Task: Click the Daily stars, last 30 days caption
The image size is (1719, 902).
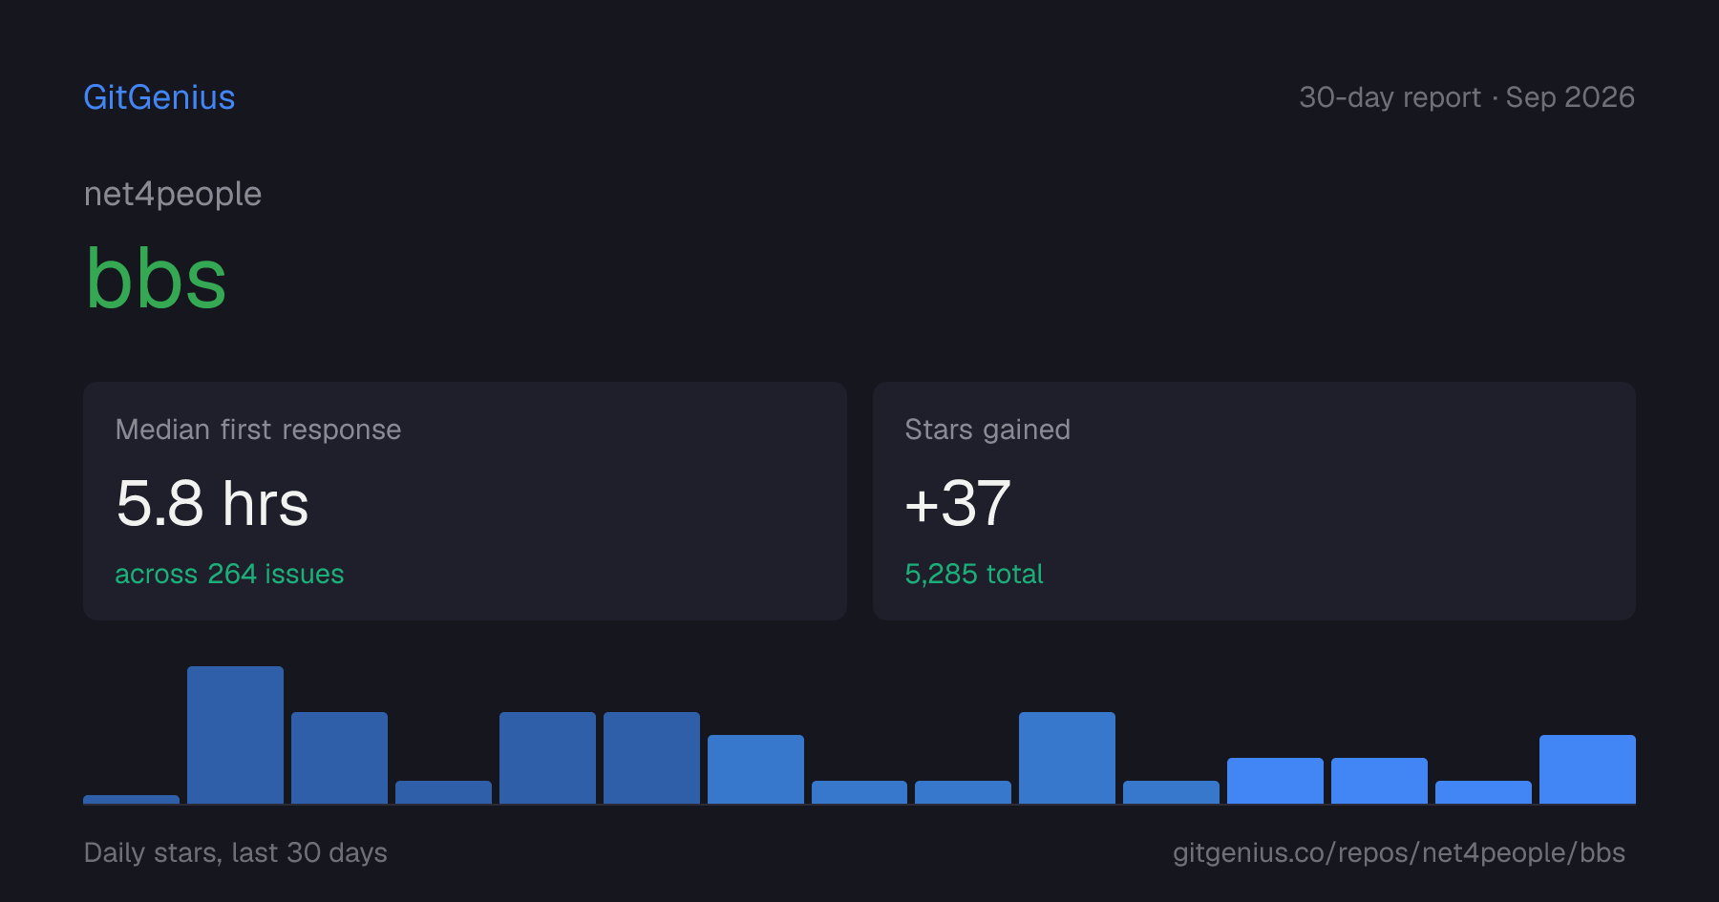Action: click(236, 852)
